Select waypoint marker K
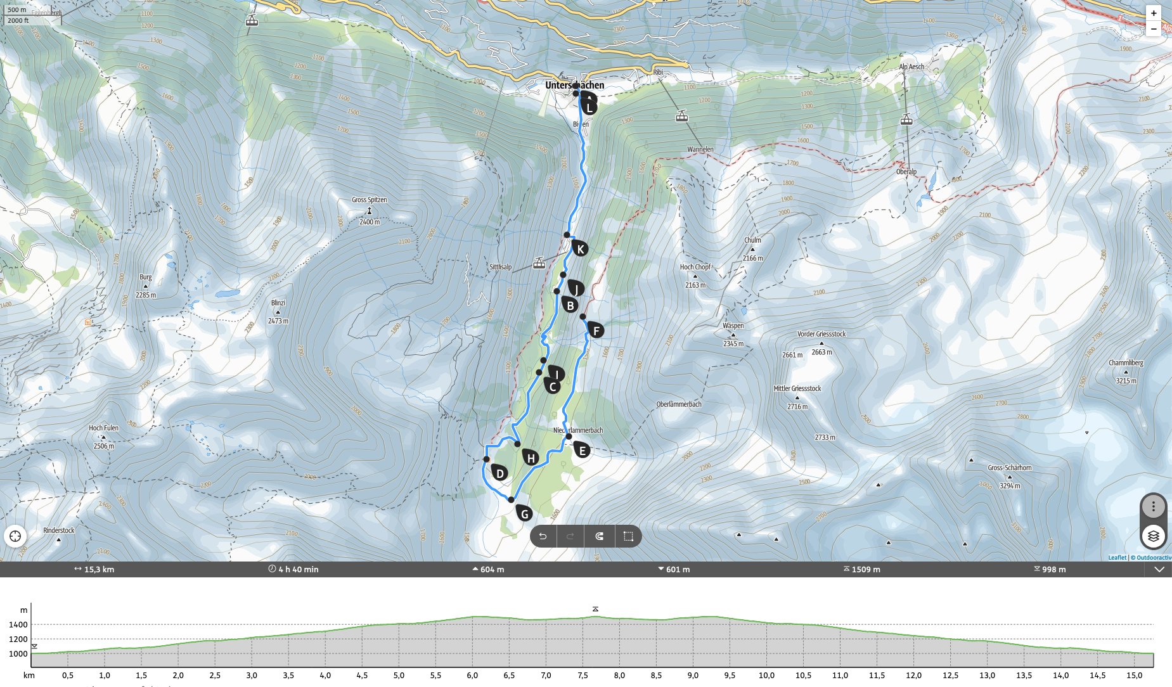Image resolution: width=1172 pixels, height=687 pixels. click(580, 248)
